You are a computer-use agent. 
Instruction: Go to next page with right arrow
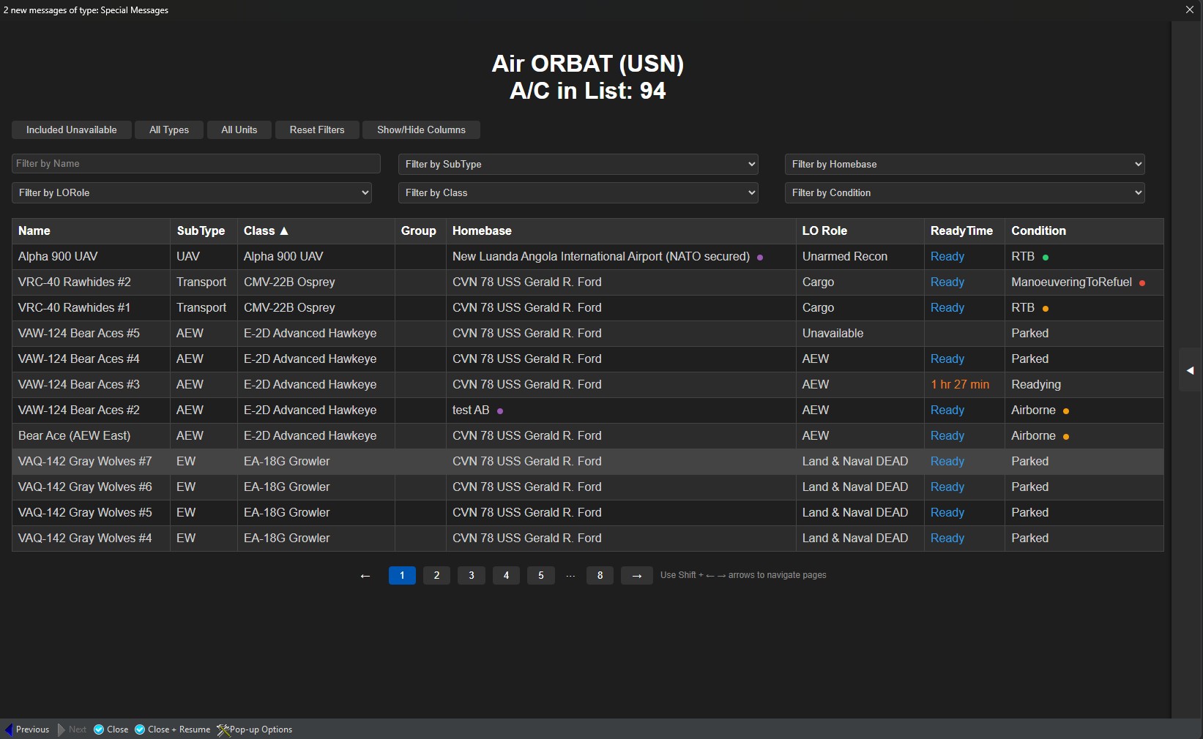(636, 576)
